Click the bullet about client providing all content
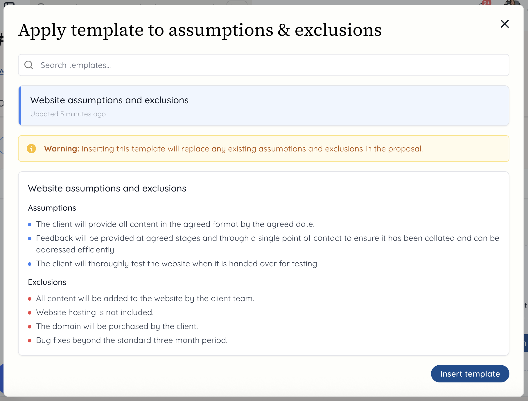The height and width of the screenshot is (401, 528). (175, 224)
